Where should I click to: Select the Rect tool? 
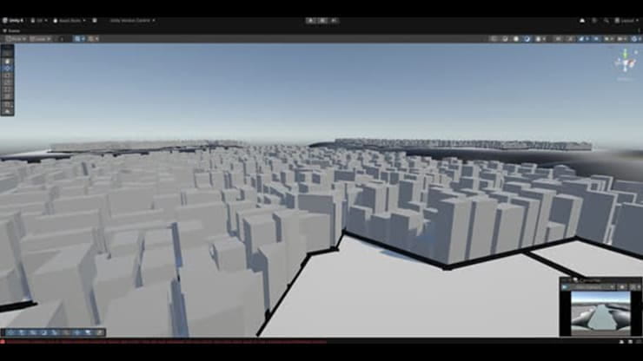[x=7, y=91]
